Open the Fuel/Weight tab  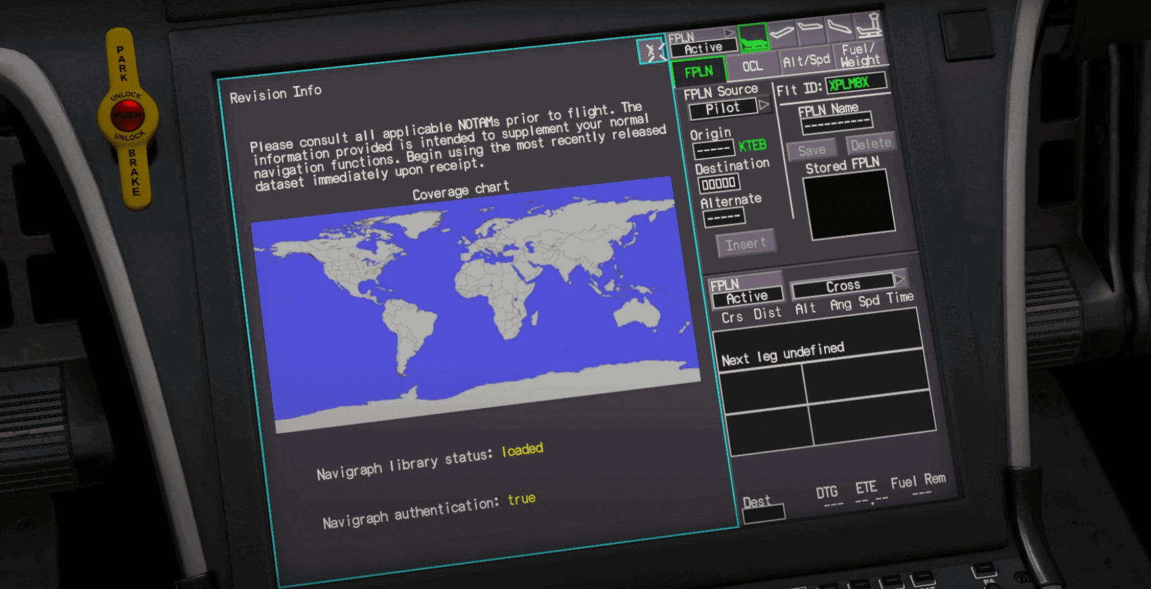tap(860, 56)
